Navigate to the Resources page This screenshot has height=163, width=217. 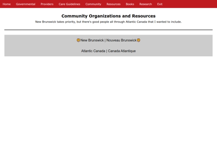(113, 4)
